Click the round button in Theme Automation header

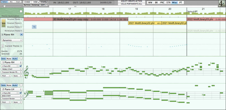point(21,11)
